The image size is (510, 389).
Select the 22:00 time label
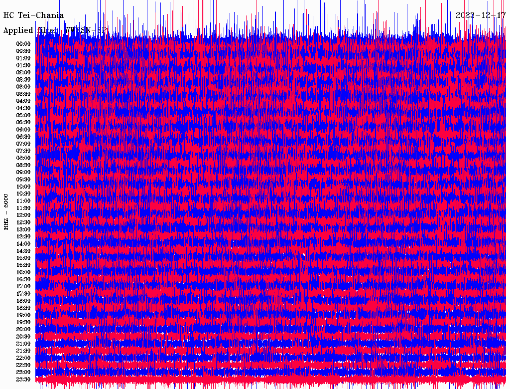[23, 358]
